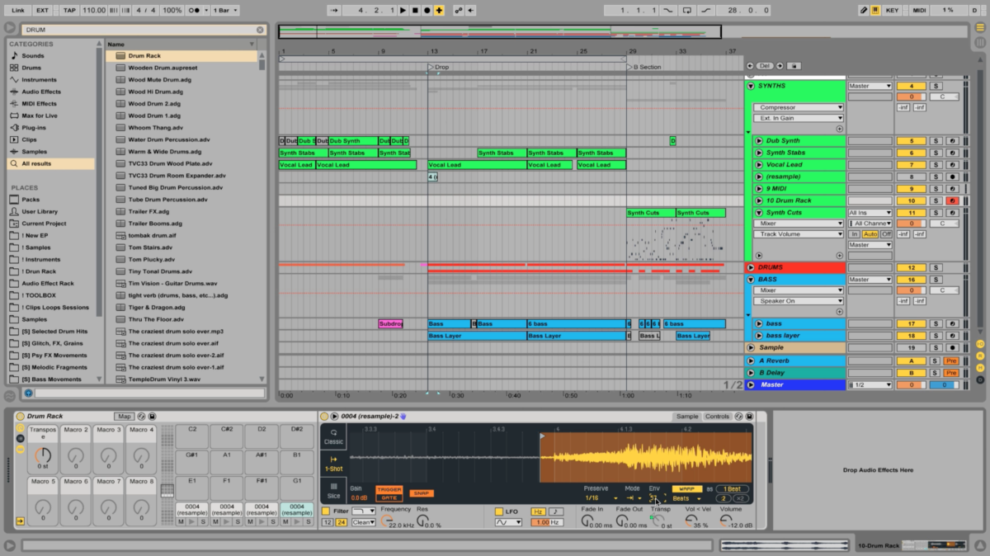The image size is (990, 556).
Task: Click the Del locator button
Action: tap(765, 66)
